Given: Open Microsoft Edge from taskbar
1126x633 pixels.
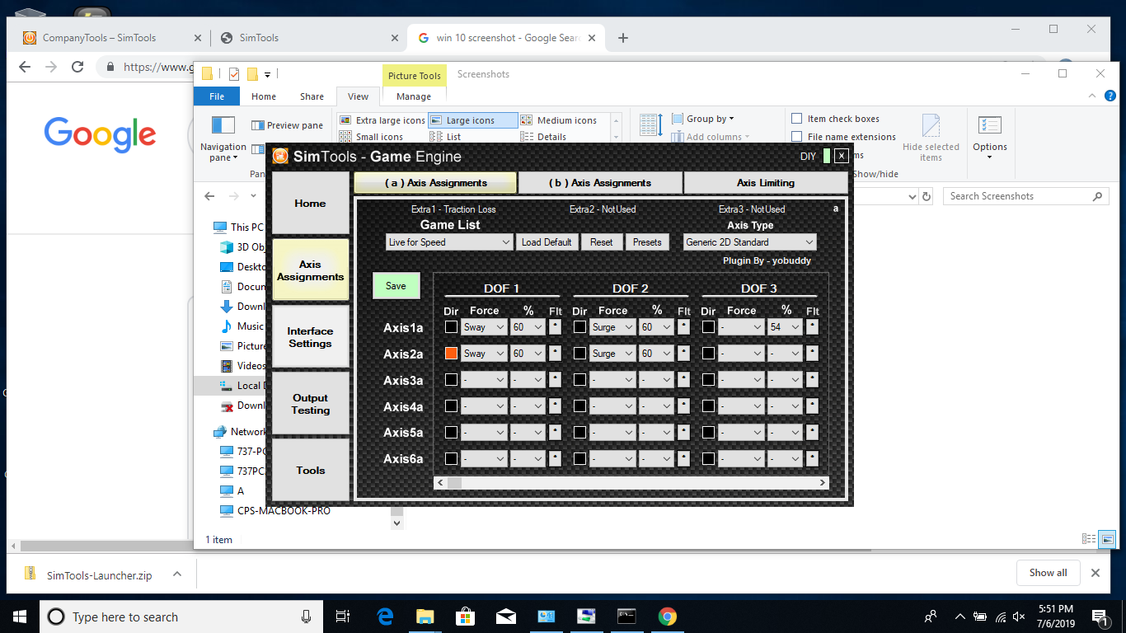Looking at the screenshot, I should tap(385, 617).
